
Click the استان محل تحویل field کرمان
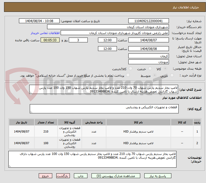[x=148, y=56]
